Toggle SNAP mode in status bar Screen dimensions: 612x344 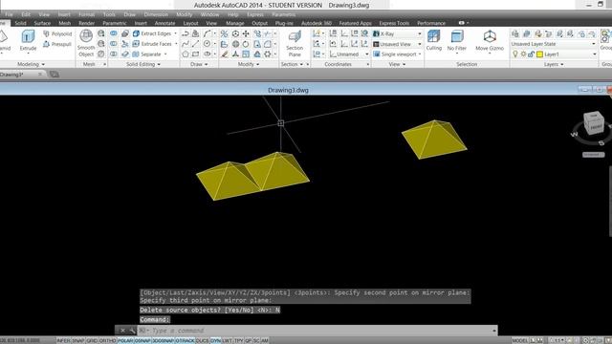78,340
